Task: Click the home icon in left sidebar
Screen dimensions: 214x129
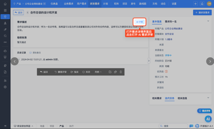Action: point(5,4)
